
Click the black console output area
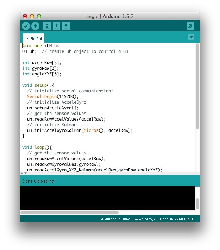pyautogui.click(x=107, y=198)
